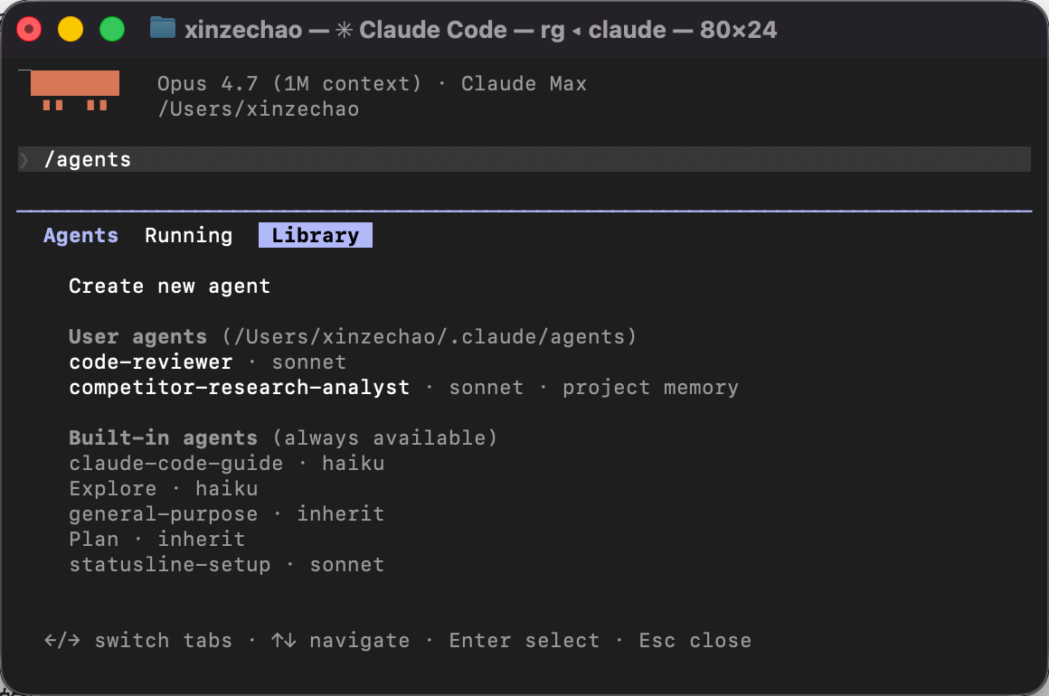Click the Esc close hint

(x=695, y=641)
